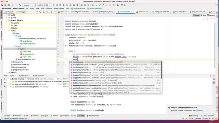Viewport: 219px width, 123px height.
Task: Navigate back with the left arrow icon
Action: coord(13,5)
